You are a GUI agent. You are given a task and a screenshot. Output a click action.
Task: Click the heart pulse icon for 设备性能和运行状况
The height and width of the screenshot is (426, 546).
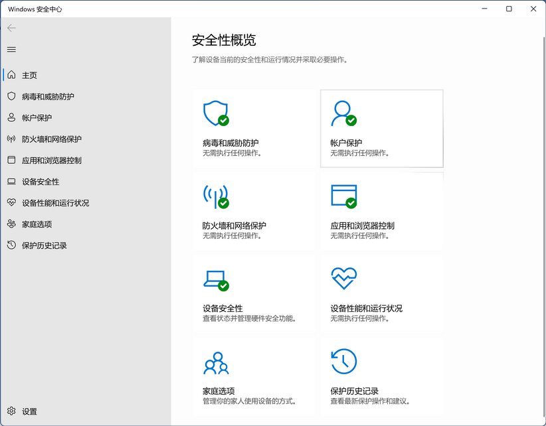pos(343,279)
